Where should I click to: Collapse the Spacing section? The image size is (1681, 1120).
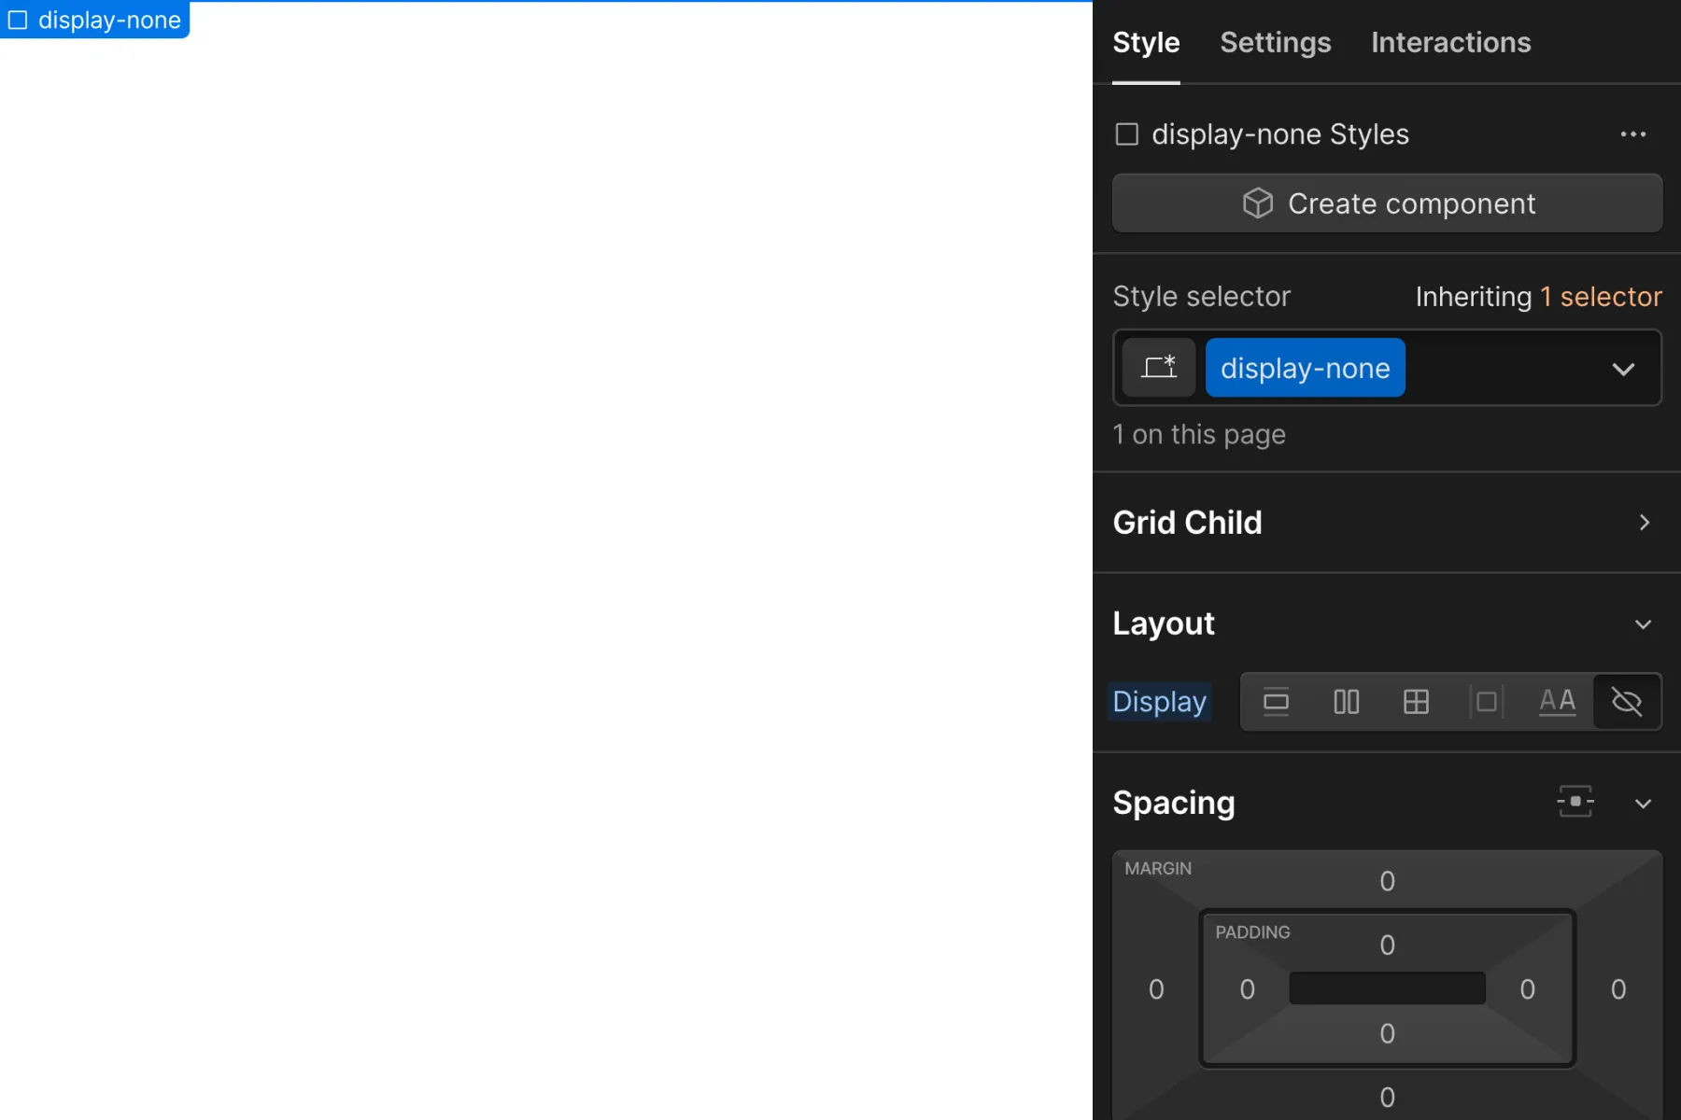pyautogui.click(x=1643, y=804)
